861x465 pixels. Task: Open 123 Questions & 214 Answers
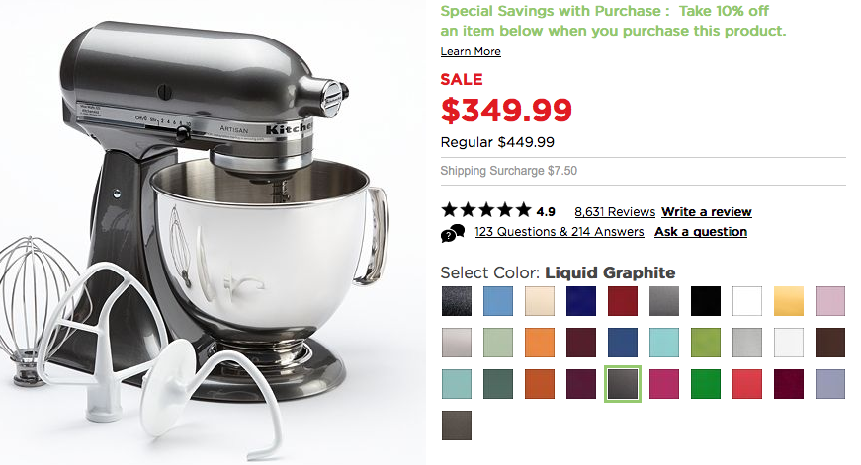click(559, 231)
